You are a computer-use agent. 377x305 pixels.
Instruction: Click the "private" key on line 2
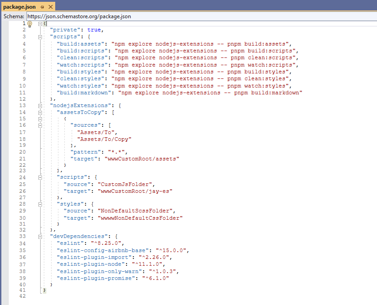(x=65, y=30)
